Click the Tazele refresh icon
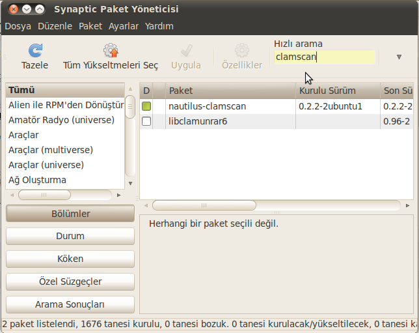 coord(35,50)
